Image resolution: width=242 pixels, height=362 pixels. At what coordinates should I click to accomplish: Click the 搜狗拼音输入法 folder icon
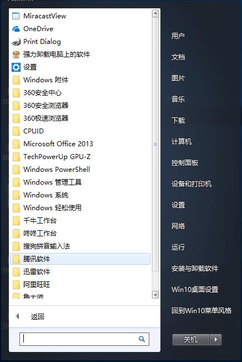(16, 246)
